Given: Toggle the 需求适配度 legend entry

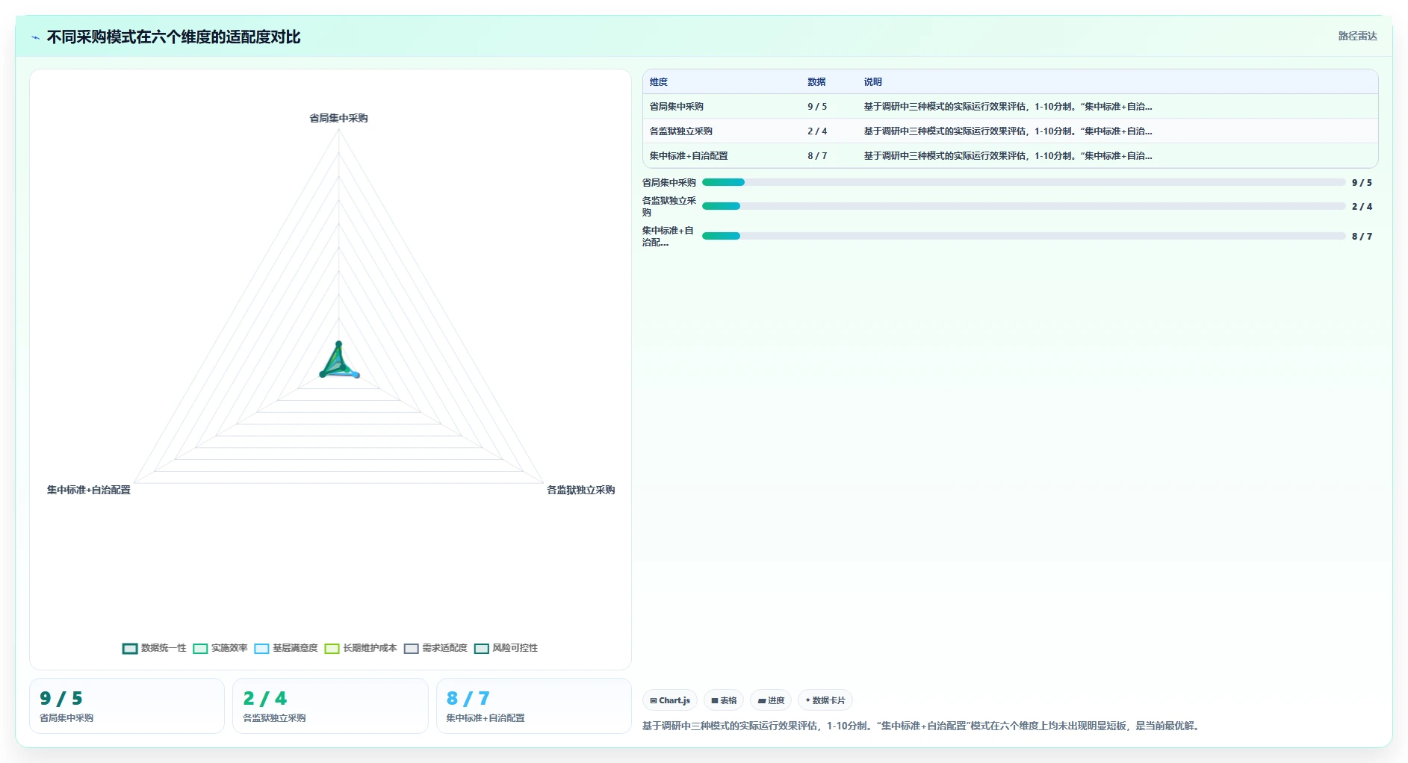Looking at the screenshot, I should [x=435, y=648].
